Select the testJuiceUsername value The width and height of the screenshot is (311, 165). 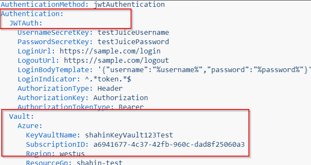pos(133,32)
